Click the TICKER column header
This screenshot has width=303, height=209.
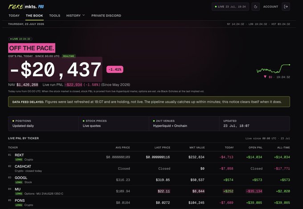click(13, 148)
